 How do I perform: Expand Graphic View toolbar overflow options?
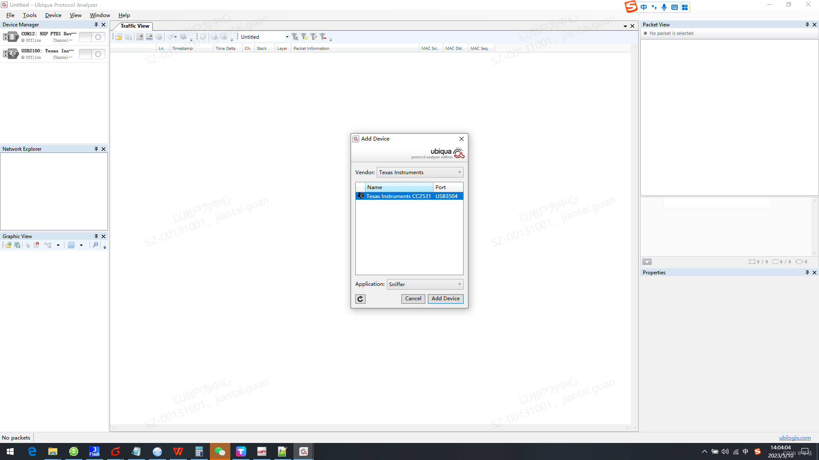tap(105, 247)
